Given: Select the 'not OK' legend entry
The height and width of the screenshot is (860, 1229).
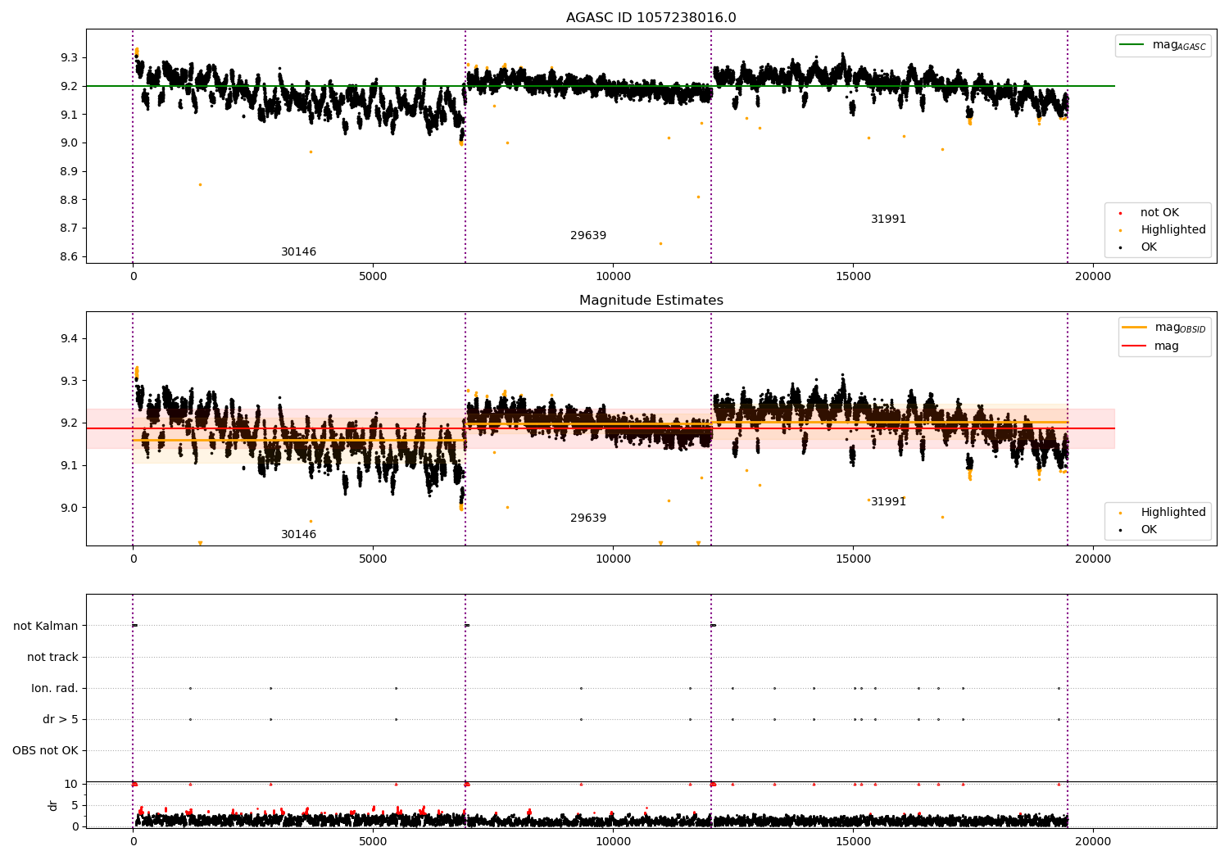Looking at the screenshot, I should coord(1159,213).
